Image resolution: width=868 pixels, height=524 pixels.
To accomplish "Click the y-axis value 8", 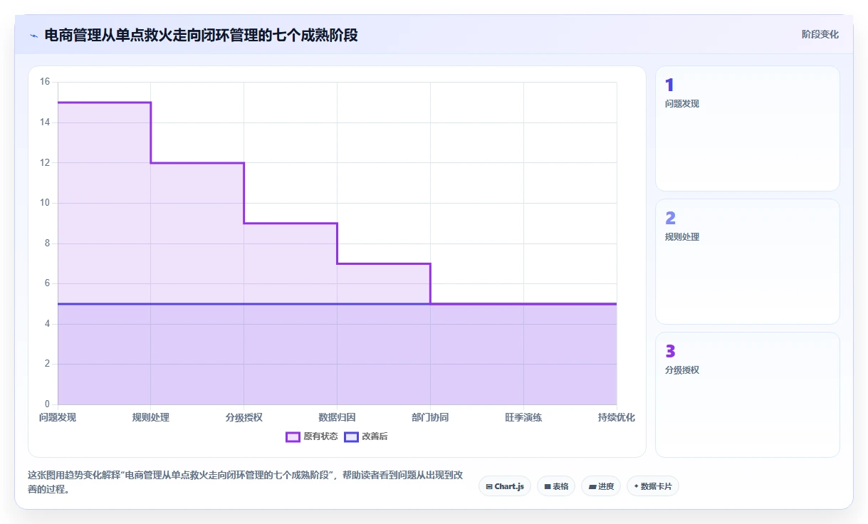I will [47, 243].
